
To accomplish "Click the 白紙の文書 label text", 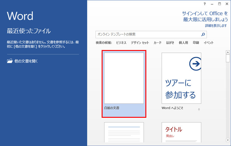I will coord(112,108).
